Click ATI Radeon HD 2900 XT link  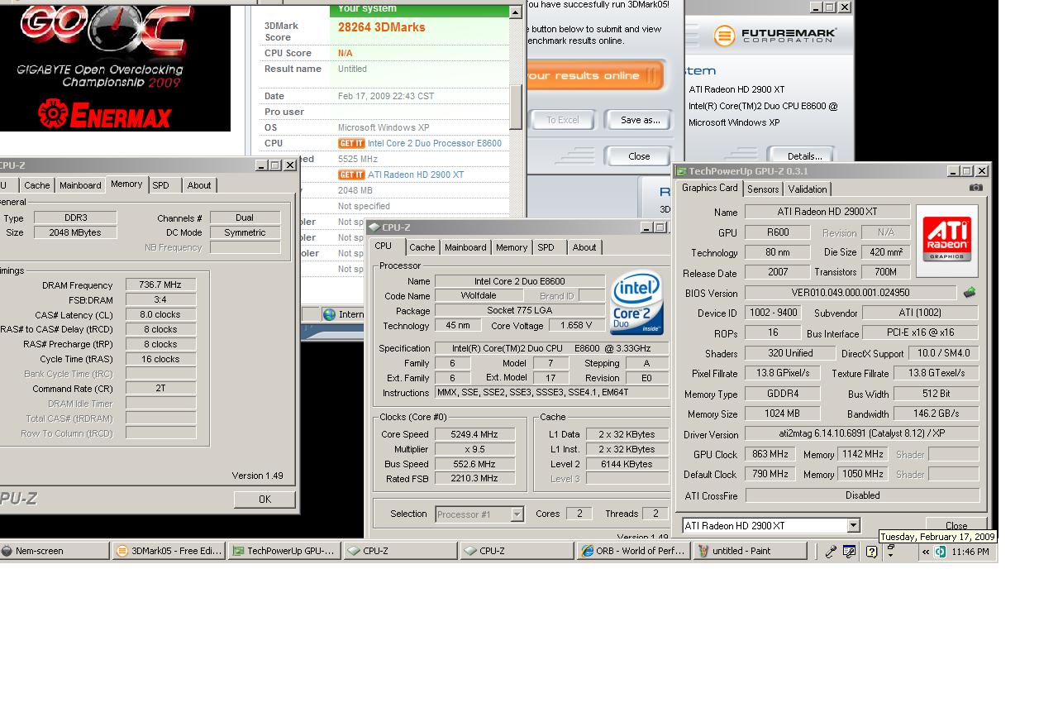point(416,175)
